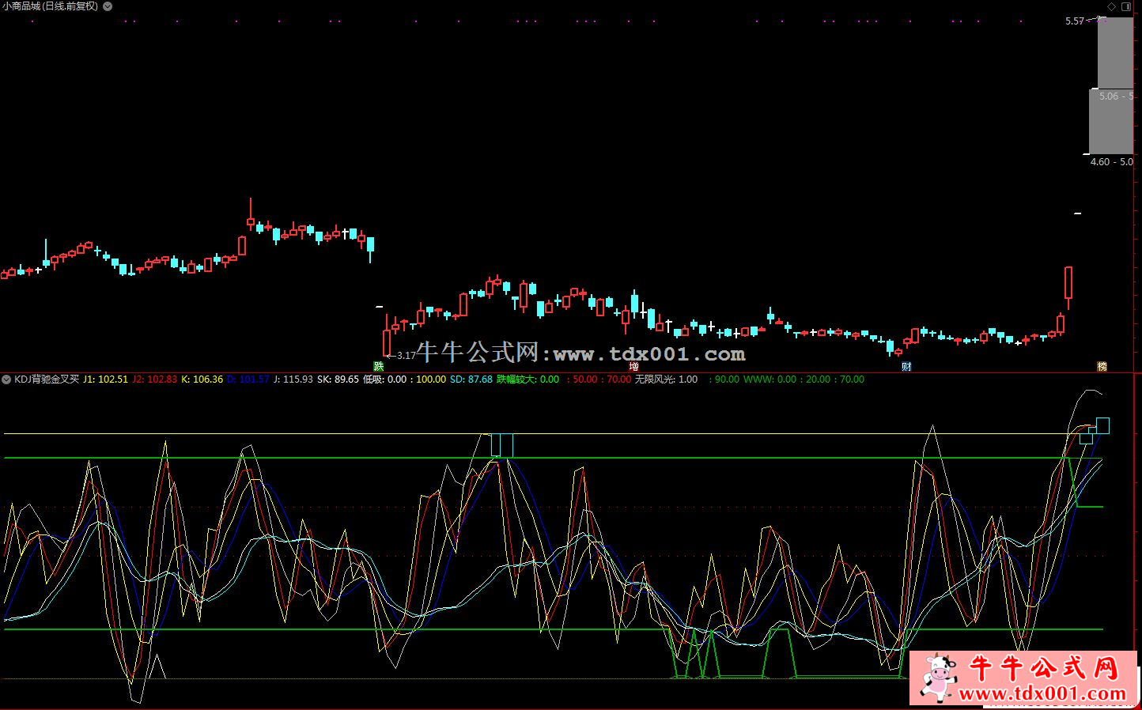Select the K: 106.36 value
The width and height of the screenshot is (1142, 710).
pyautogui.click(x=202, y=380)
